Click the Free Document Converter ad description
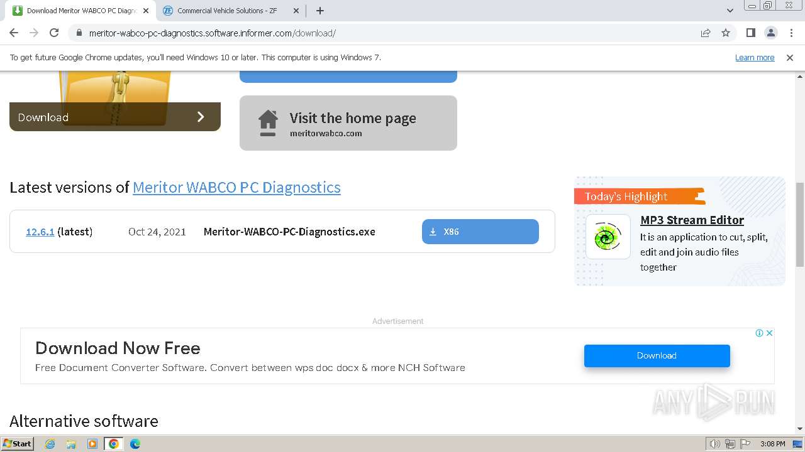 (x=250, y=368)
